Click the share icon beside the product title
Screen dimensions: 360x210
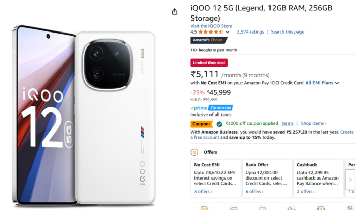coord(174,12)
